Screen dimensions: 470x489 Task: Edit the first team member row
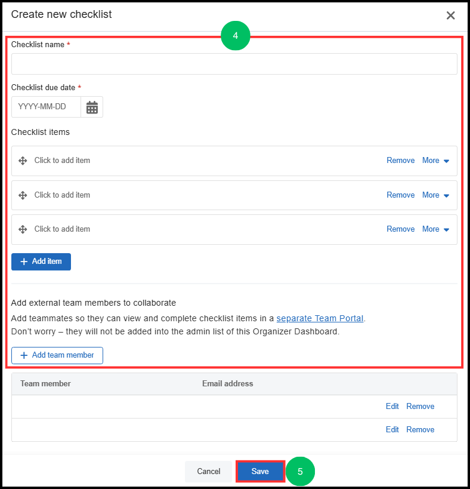[392, 407]
